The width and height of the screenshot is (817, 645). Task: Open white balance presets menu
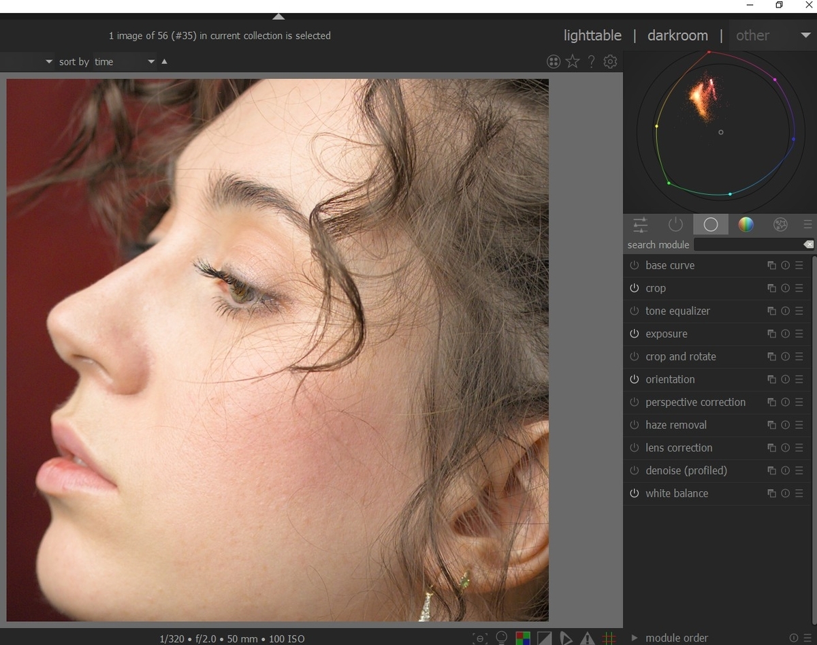(799, 493)
